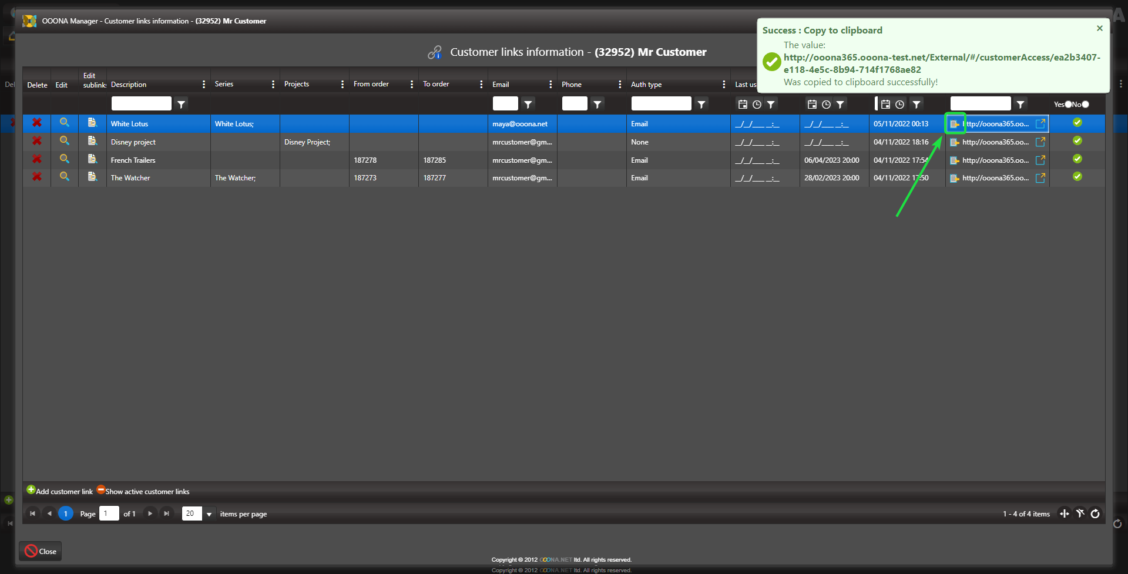Click the Description column filter icon
Image resolution: width=1128 pixels, height=574 pixels.
pos(182,104)
